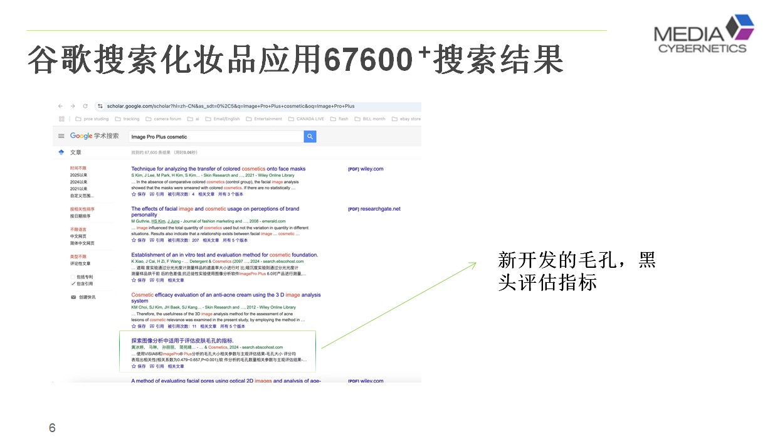This screenshot has width=770, height=439.
Task: Uncheck the 包含引用 checkbox
Action: point(73,283)
